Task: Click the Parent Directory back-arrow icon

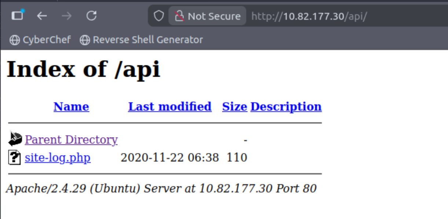Action: coord(15,139)
